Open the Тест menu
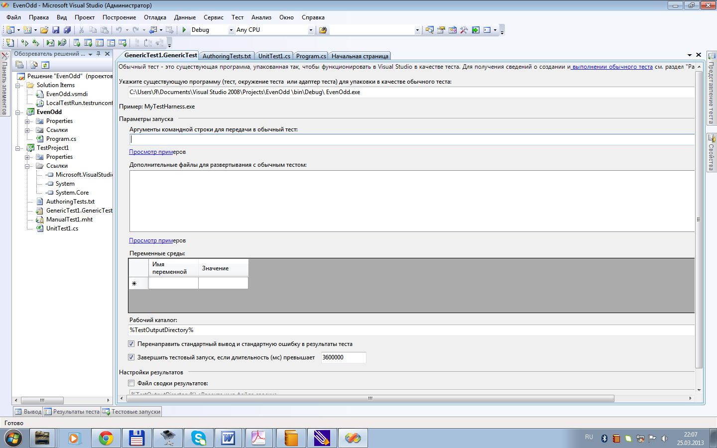 point(238,17)
